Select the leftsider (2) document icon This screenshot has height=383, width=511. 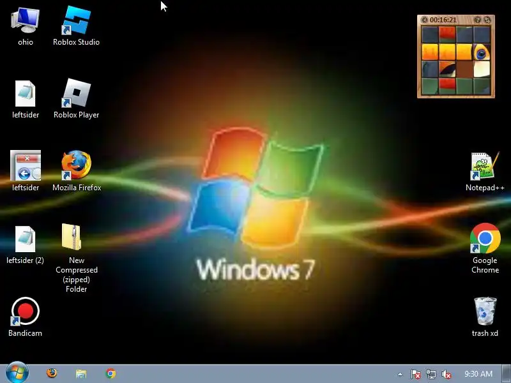(x=25, y=245)
